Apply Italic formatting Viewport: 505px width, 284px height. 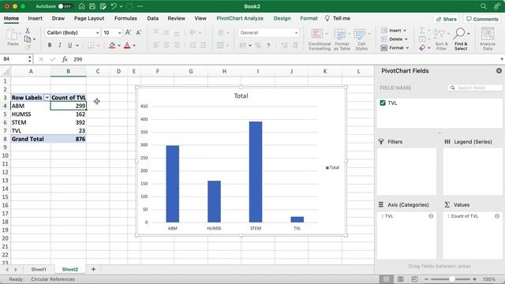pyautogui.click(x=60, y=46)
